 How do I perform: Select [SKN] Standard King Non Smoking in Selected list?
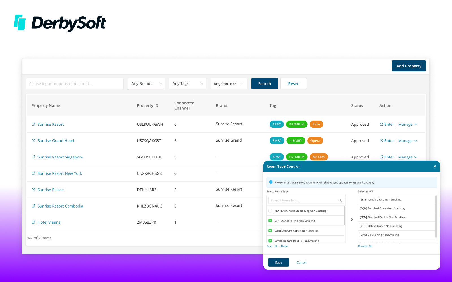397,199
